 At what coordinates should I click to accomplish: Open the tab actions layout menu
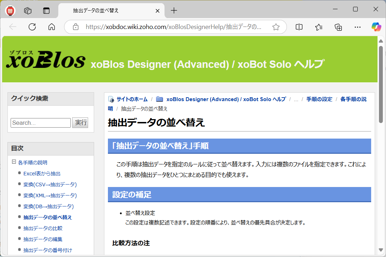point(46,11)
